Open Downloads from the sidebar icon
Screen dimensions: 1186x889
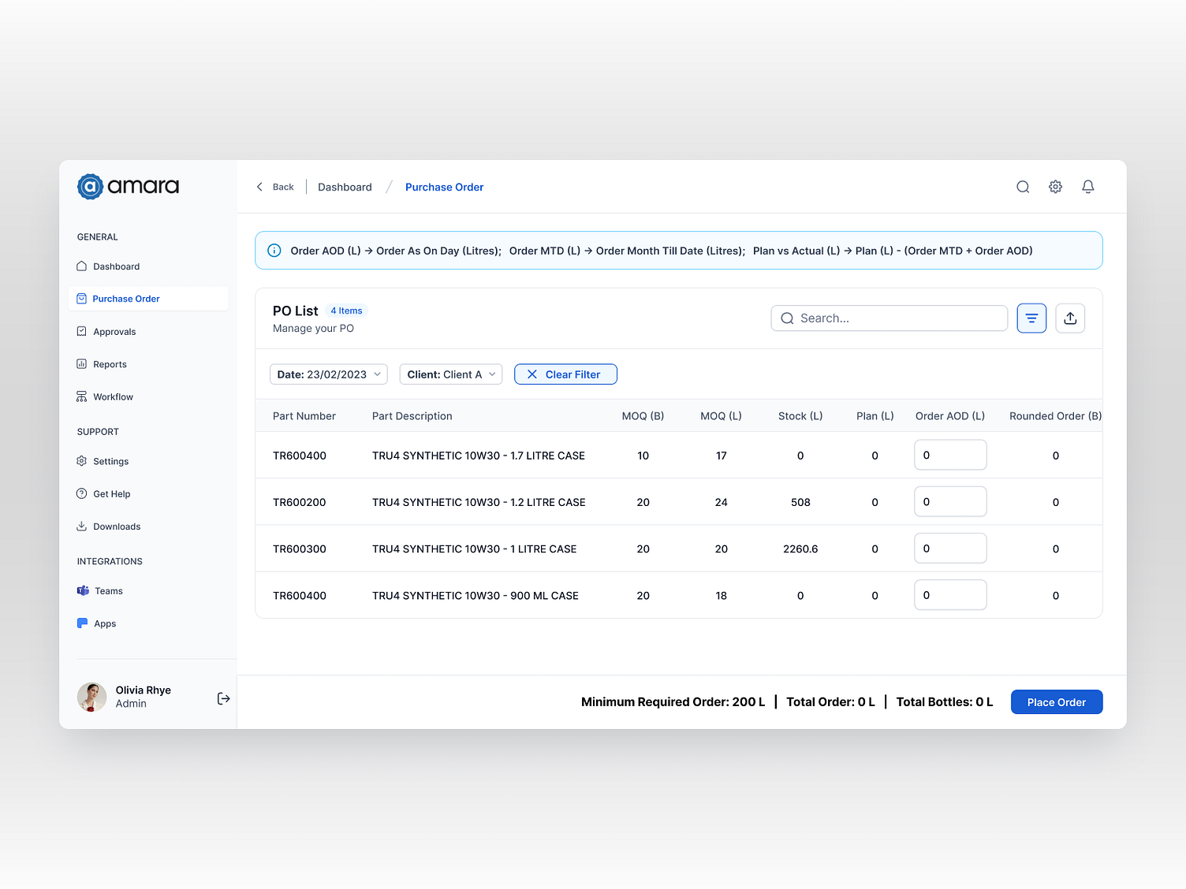(x=82, y=526)
